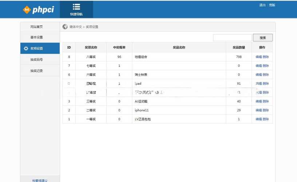Screen dimensions: 297x182
Task: Focus the search text input field
Action: coord(232,38)
